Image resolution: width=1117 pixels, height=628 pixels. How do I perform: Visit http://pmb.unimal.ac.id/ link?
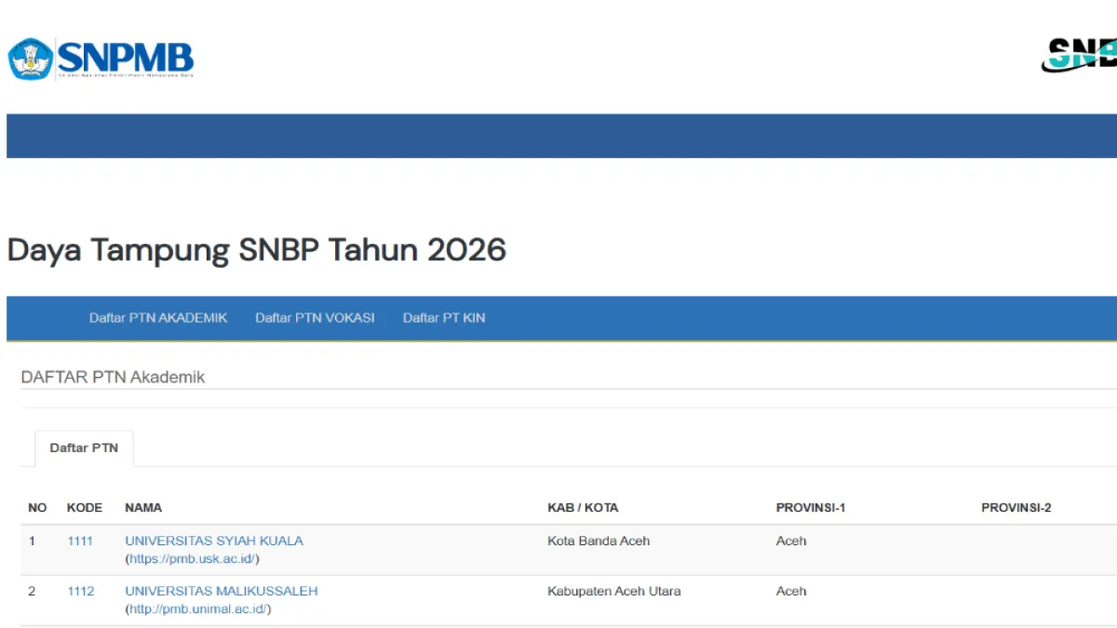[198, 609]
